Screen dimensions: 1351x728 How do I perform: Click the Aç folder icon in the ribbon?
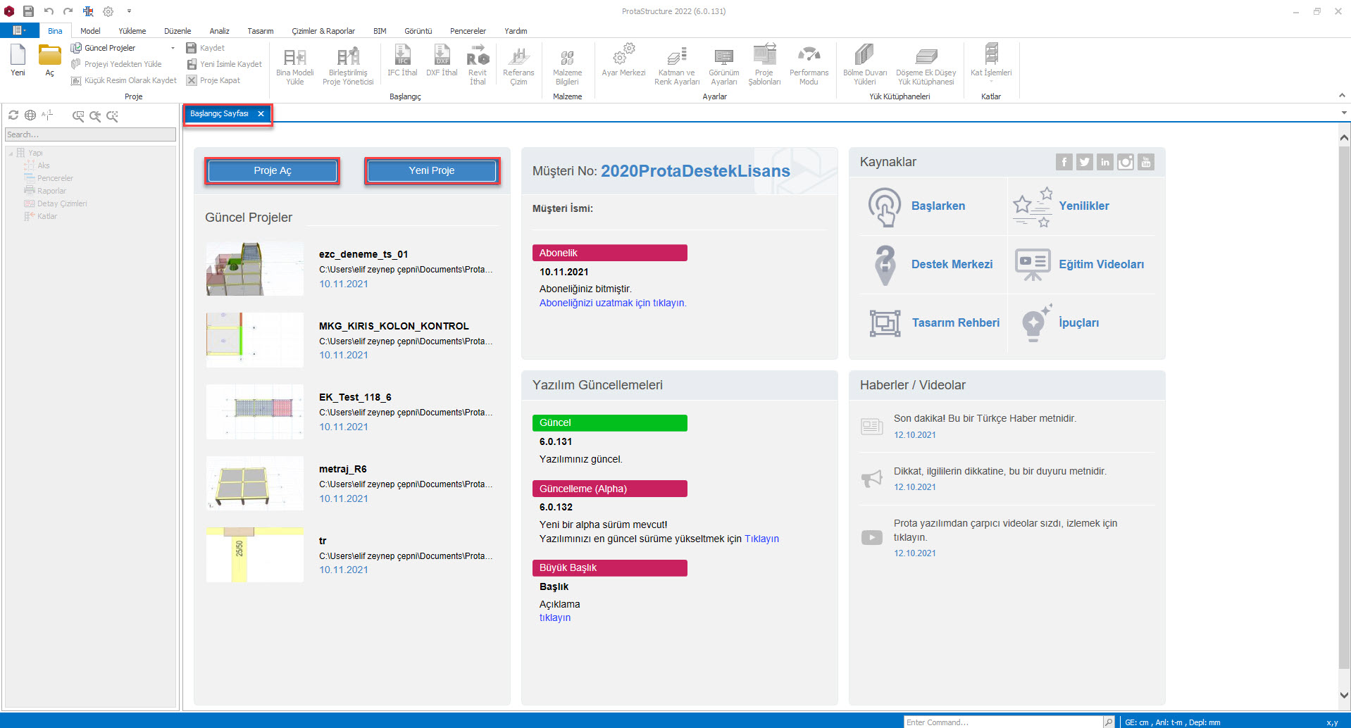pos(49,55)
